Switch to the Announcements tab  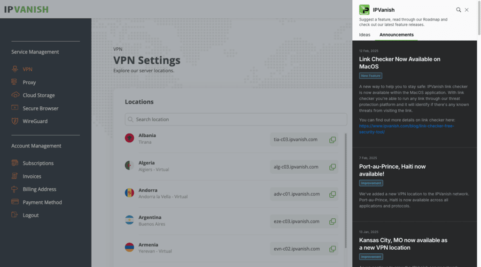pyautogui.click(x=396, y=35)
